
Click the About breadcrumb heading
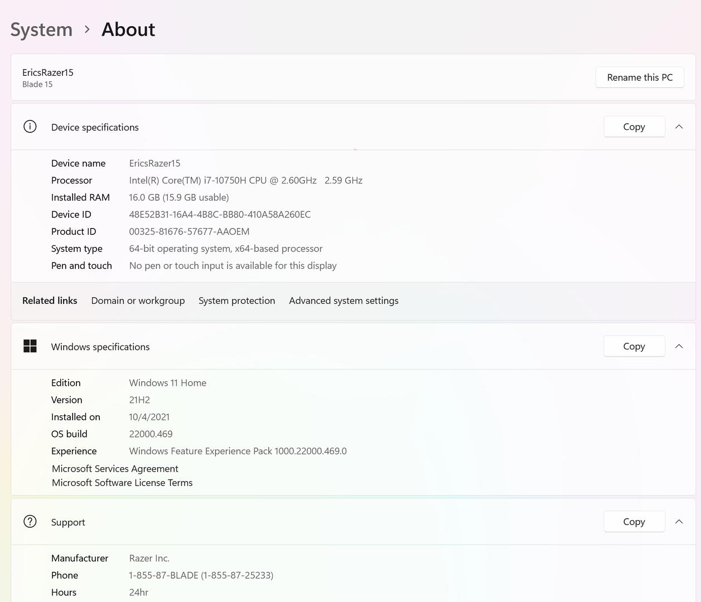(128, 30)
